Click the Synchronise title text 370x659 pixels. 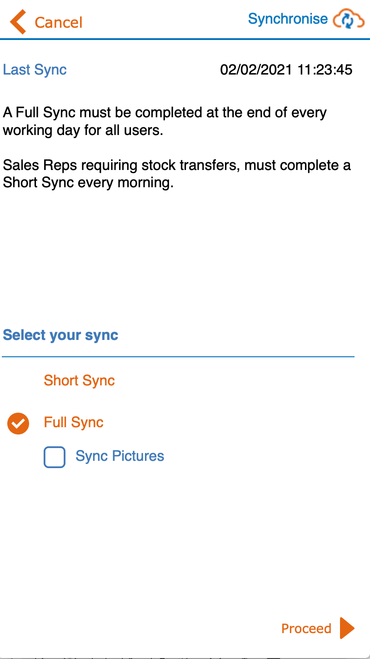[x=288, y=19]
